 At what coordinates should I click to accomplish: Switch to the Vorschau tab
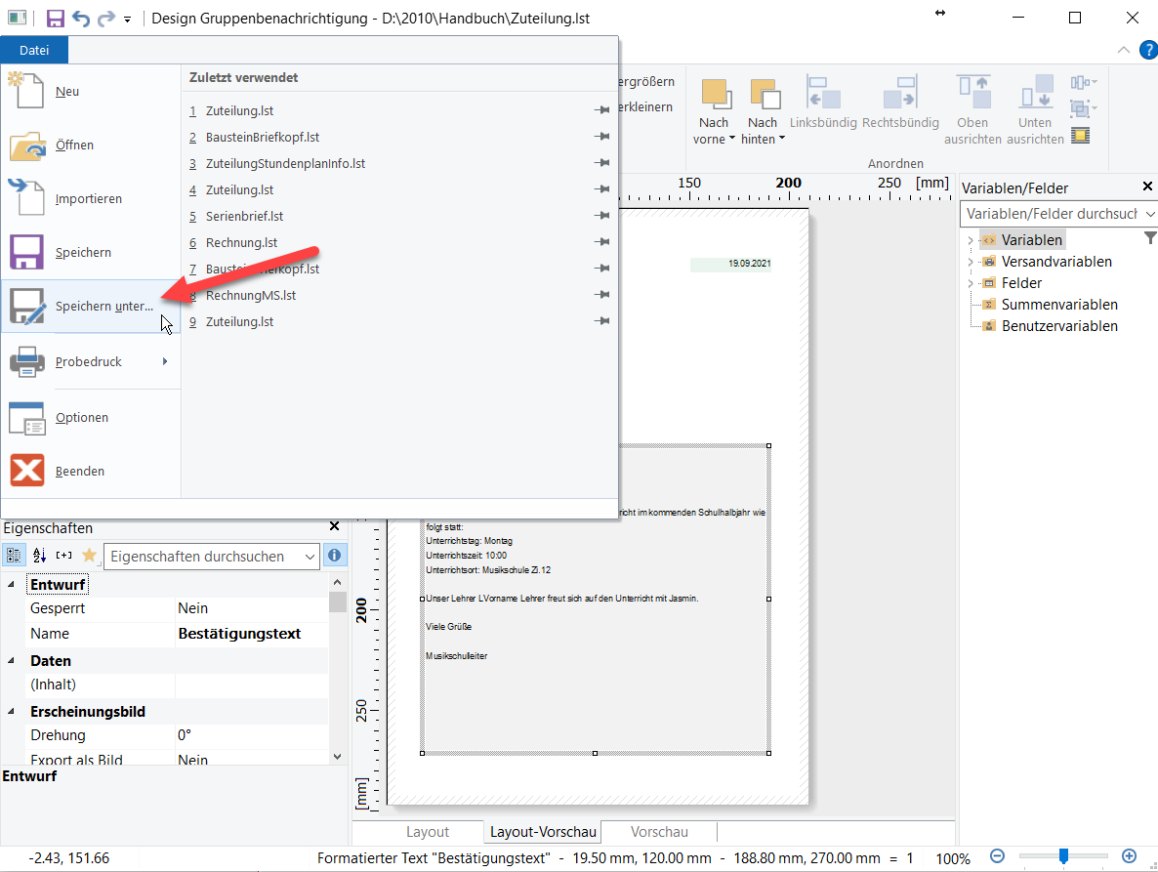pyautogui.click(x=659, y=832)
